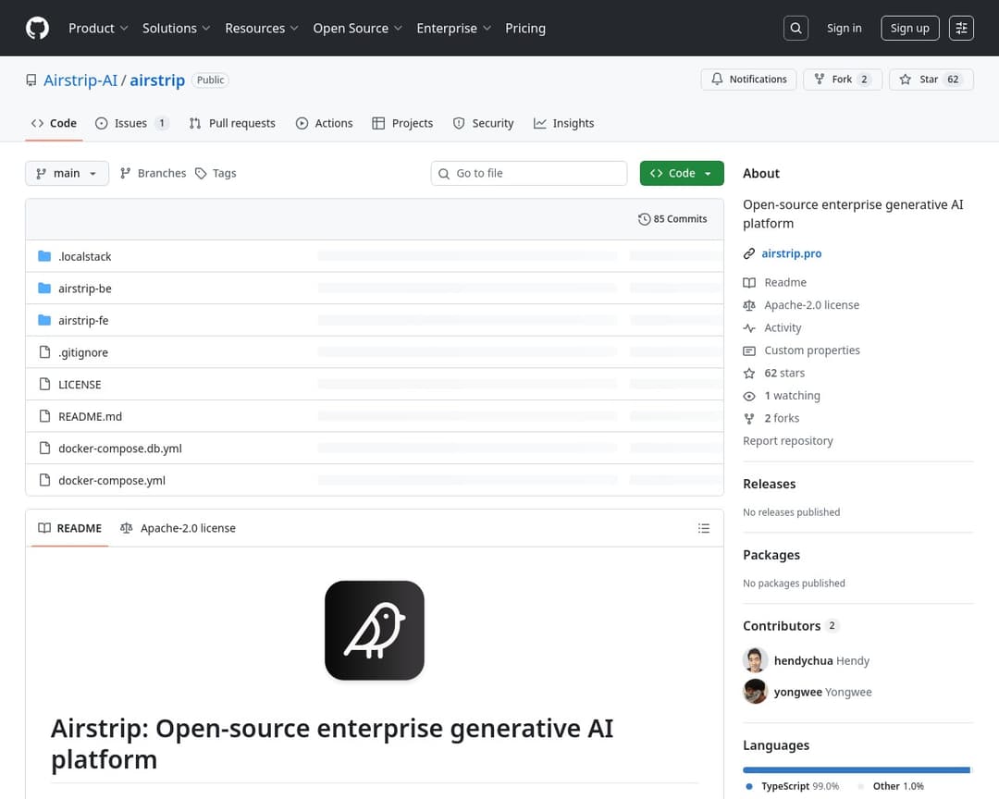Viewport: 999px width, 799px height.
Task: Open appearance settings icon in header
Action: [x=962, y=29]
